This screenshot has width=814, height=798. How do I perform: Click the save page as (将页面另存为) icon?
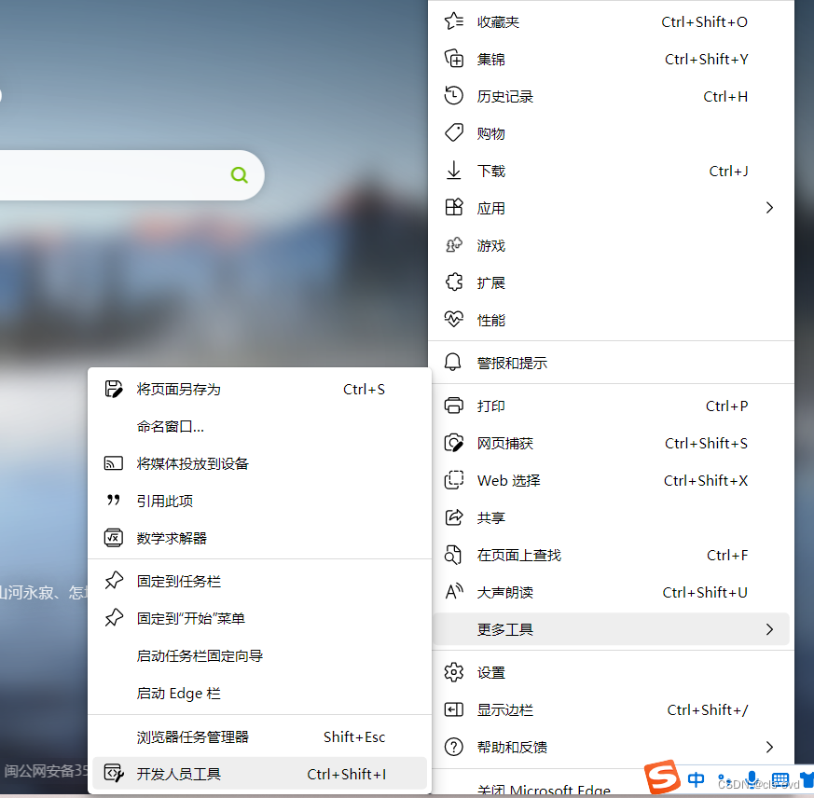pos(114,389)
